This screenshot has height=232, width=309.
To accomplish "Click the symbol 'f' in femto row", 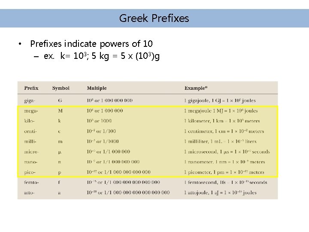I will tap(59, 182).
